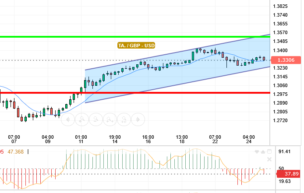Click the indicator value 47.368
The width and height of the screenshot is (304, 193).
(x=15, y=152)
